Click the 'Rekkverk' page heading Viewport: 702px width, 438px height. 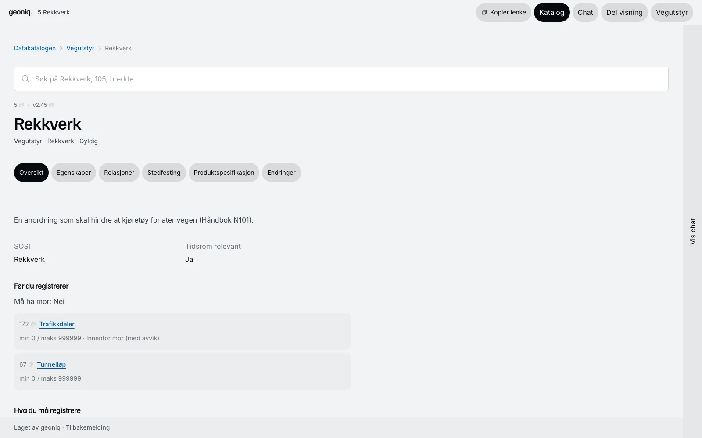[47, 124]
